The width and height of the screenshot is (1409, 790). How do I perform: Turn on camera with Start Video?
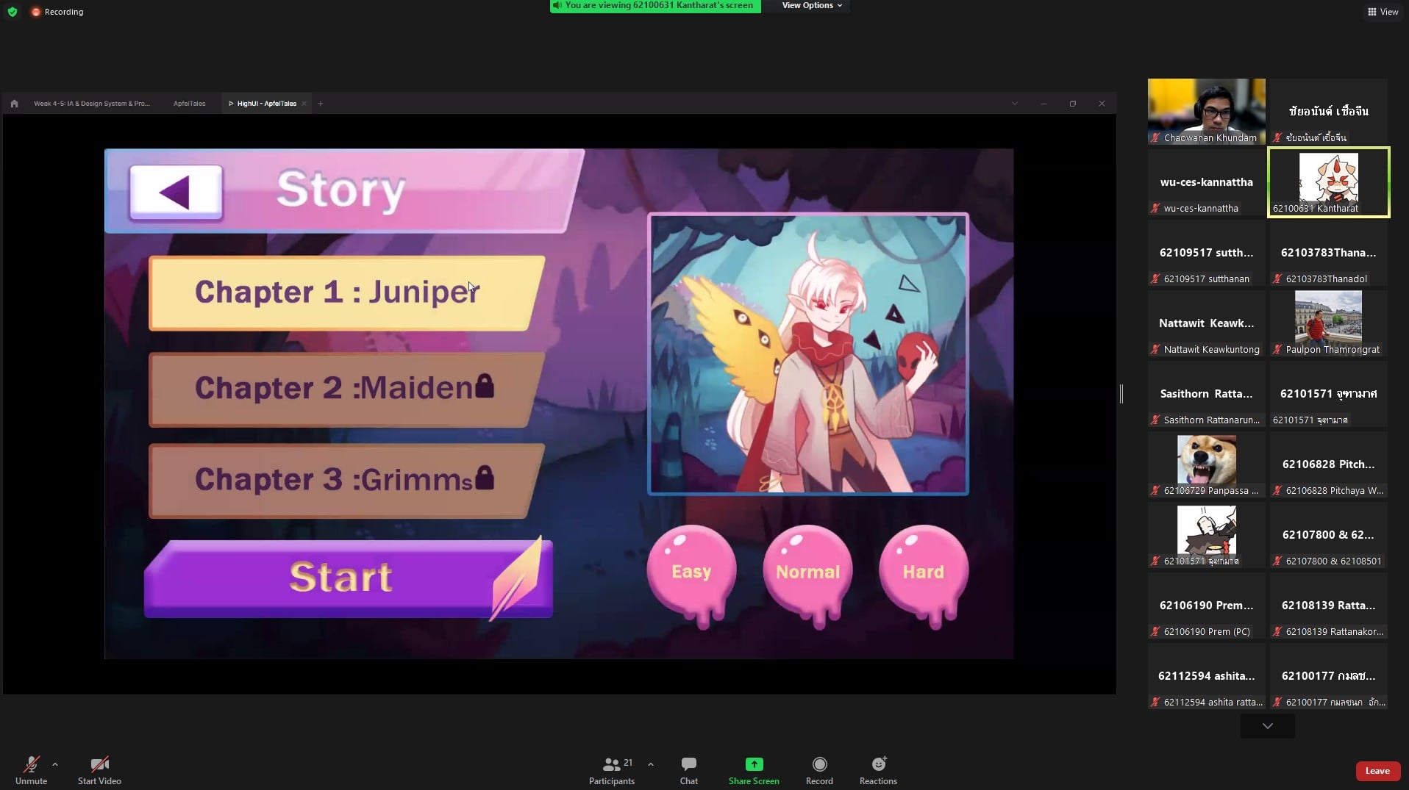99,765
